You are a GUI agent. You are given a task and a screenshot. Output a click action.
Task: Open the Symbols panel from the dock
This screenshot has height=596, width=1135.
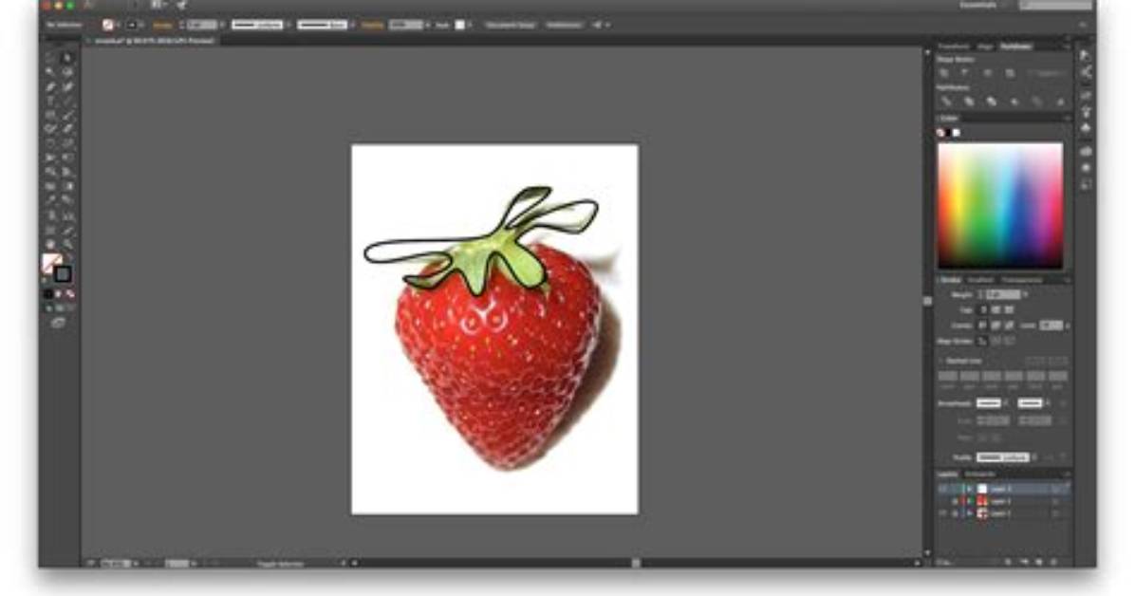pyautogui.click(x=1087, y=128)
